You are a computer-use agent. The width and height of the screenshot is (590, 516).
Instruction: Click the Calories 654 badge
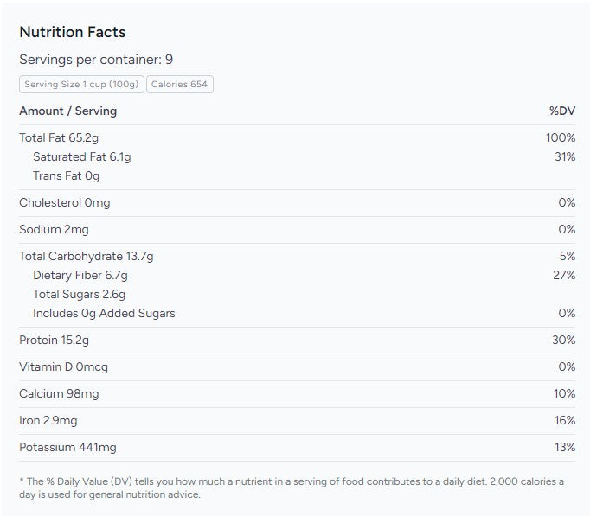coord(181,84)
